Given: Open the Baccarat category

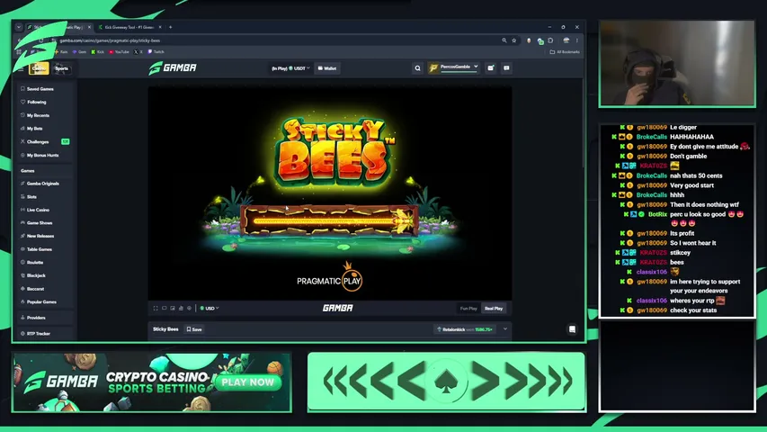Looking at the screenshot, I should 44,289.
